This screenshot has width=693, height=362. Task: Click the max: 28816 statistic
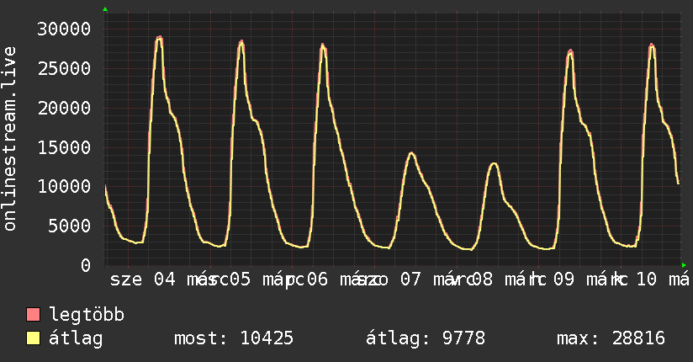point(611,338)
